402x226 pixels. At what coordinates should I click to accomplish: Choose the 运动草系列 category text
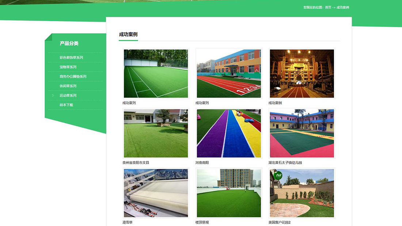(68, 95)
